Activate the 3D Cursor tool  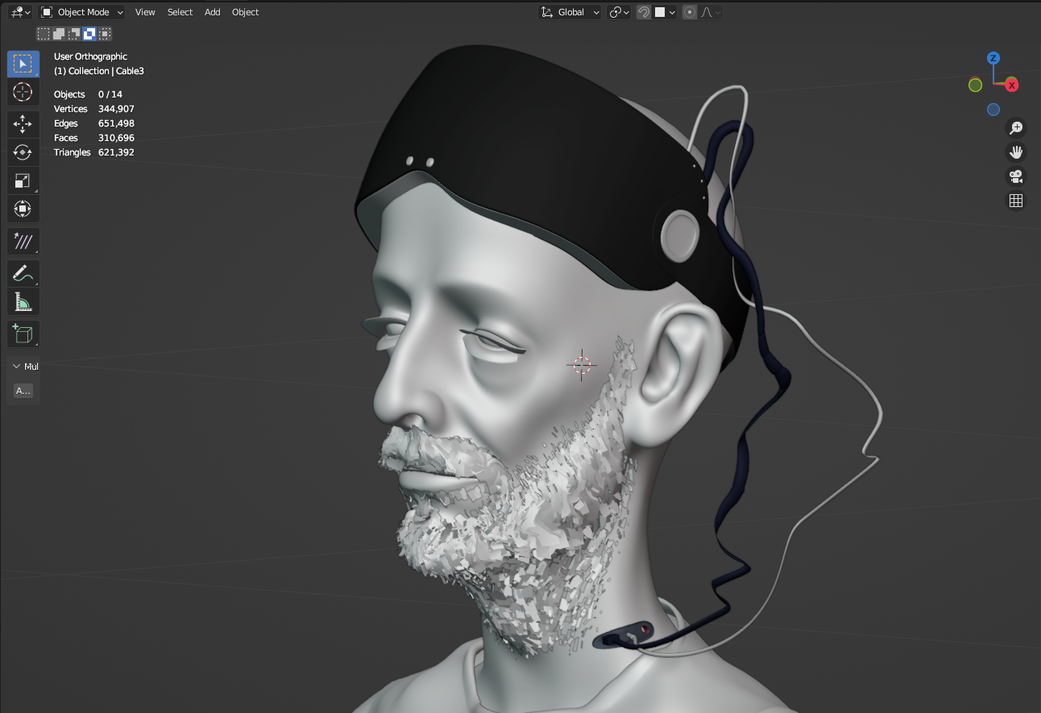[x=23, y=92]
